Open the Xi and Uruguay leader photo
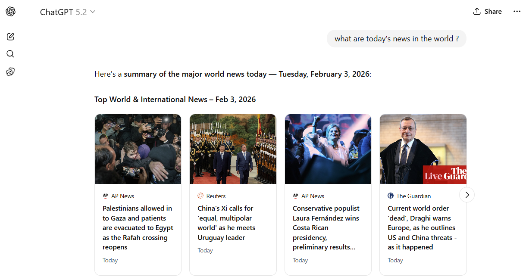The image size is (529, 280). click(x=233, y=149)
